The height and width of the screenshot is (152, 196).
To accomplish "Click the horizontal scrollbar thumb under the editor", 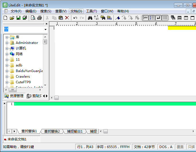I will pyautogui.click(x=57, y=98).
